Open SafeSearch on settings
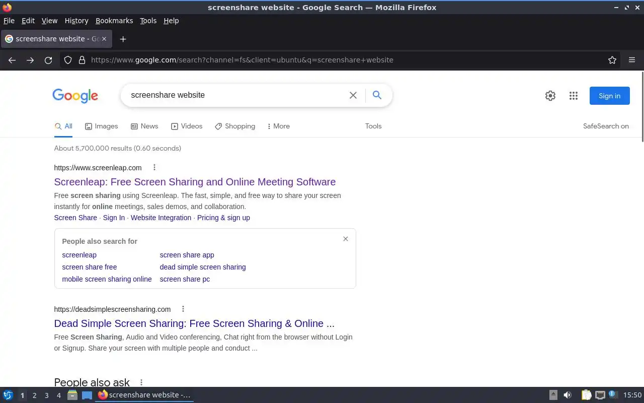644x403 pixels. tap(606, 126)
